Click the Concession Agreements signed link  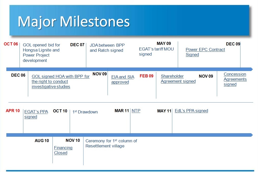[235, 79]
